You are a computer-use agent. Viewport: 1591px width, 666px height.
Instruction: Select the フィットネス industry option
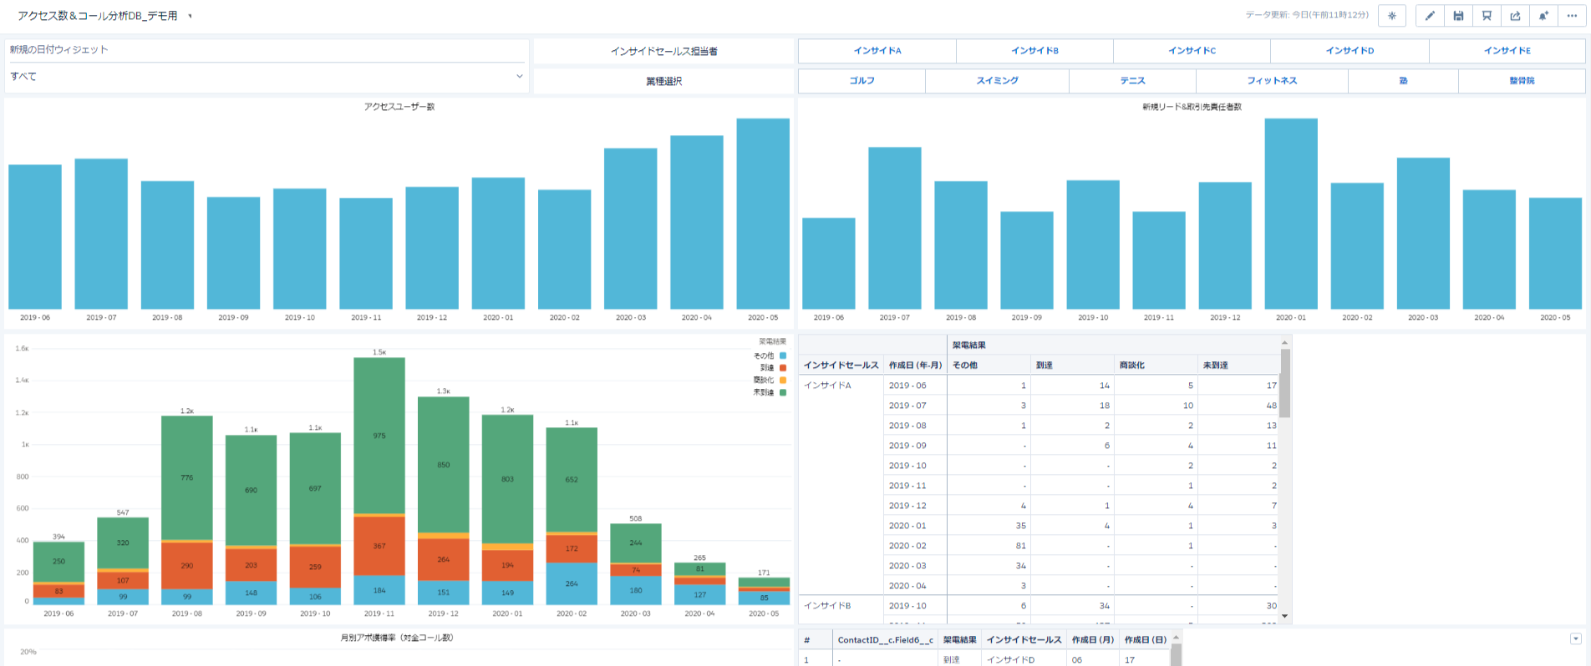click(1272, 81)
